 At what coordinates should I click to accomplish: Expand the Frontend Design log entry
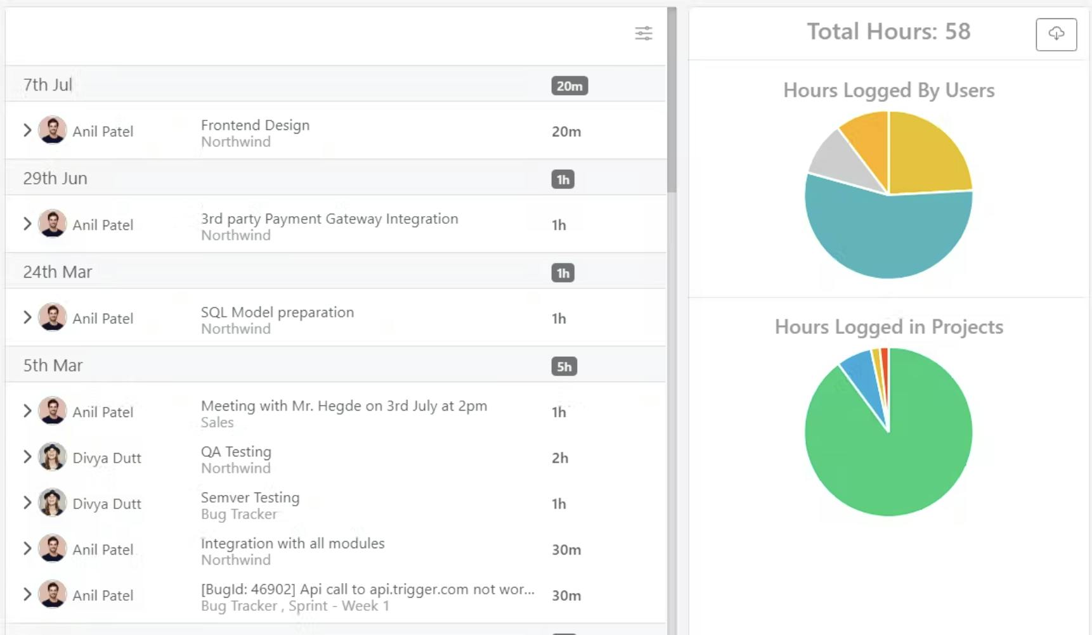pyautogui.click(x=27, y=130)
